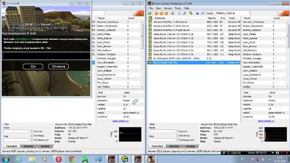Select Advance RolePlay 8 | Purple Server row

194,30
